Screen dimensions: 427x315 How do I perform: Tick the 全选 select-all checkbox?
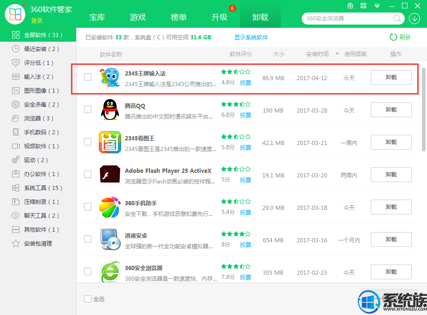pos(88,299)
